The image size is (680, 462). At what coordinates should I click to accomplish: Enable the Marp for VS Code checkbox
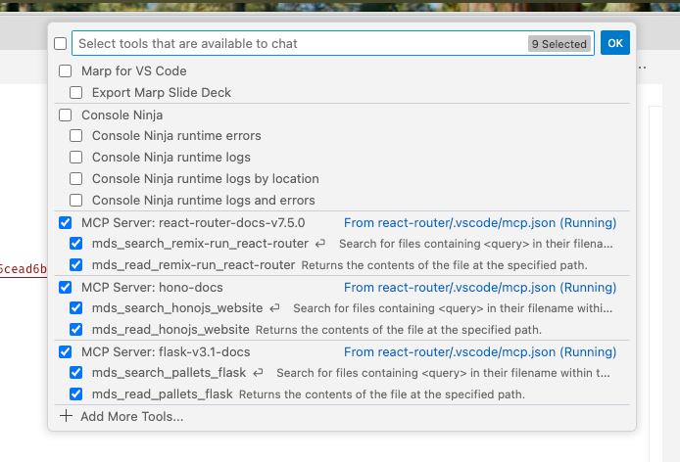pyautogui.click(x=66, y=71)
